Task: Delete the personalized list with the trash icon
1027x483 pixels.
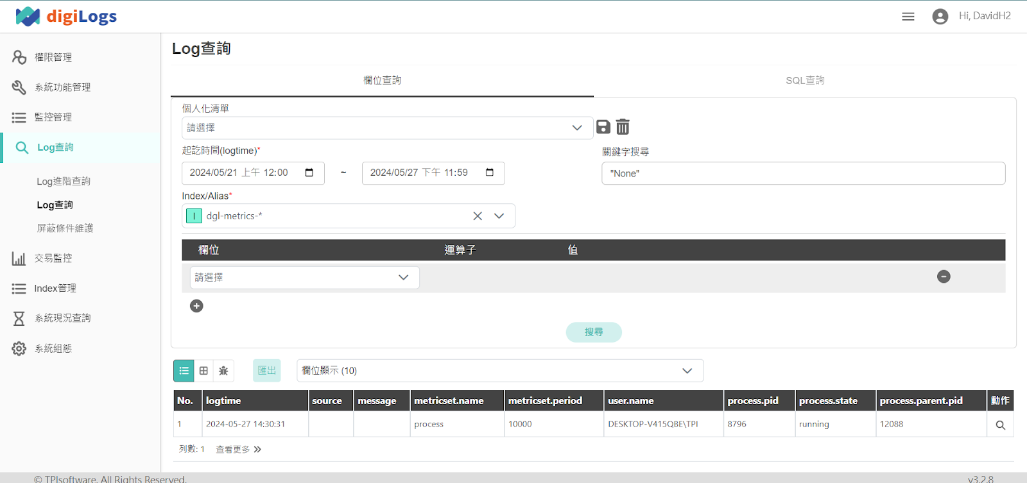Action: tap(623, 127)
